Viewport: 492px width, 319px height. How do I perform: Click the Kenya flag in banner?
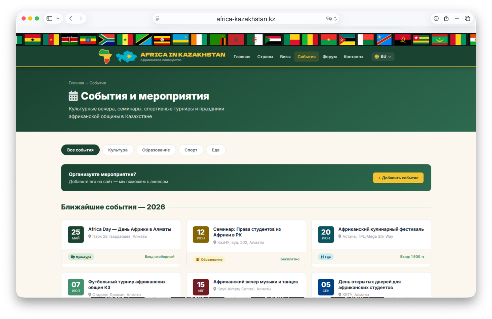pos(69,40)
